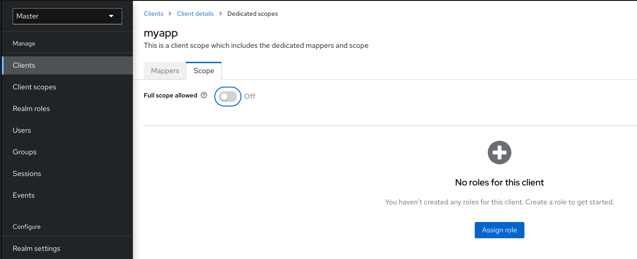View Sessions from the sidebar
The height and width of the screenshot is (259, 637).
coord(27,174)
